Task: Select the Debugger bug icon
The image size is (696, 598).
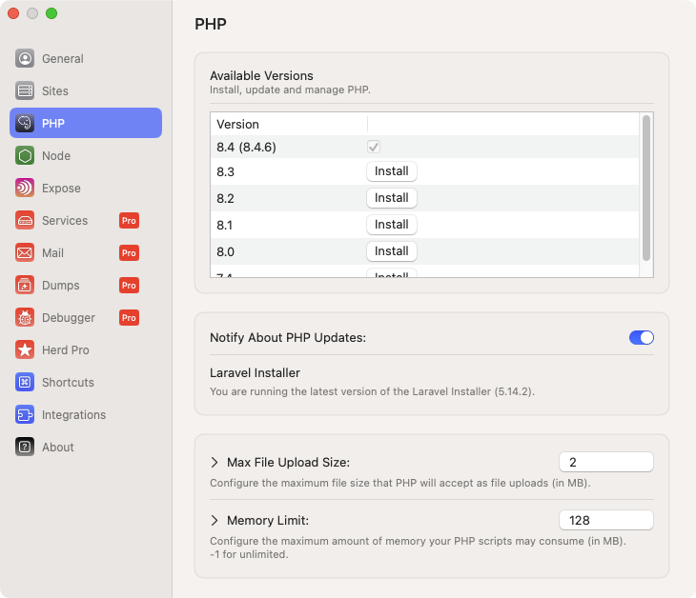Action: [25, 317]
